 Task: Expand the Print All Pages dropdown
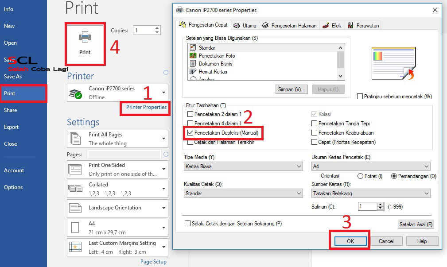(x=117, y=139)
